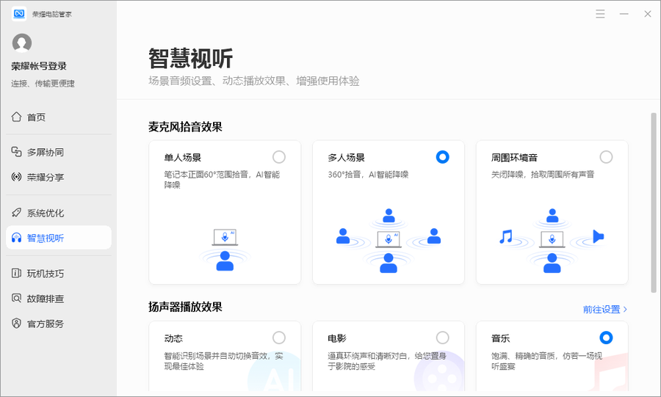This screenshot has width=661, height=397.
Task: Click 荣耀帐号登录 to sign in
Action: point(39,66)
